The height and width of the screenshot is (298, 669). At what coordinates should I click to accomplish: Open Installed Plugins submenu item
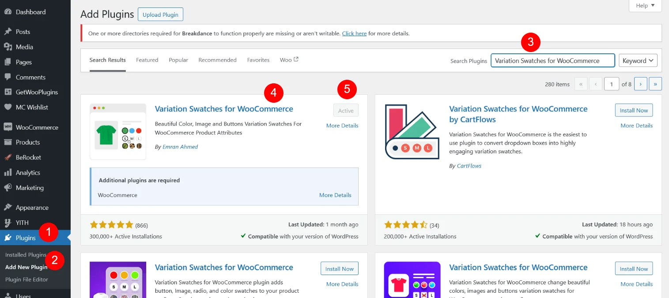coord(26,255)
